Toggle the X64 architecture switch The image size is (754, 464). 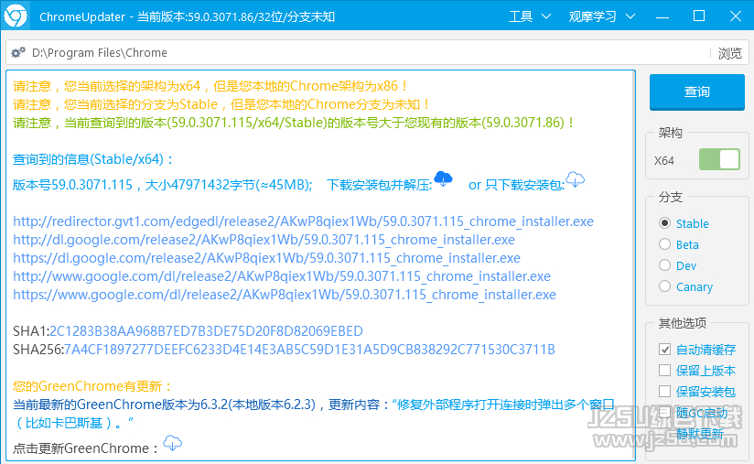tap(719, 159)
